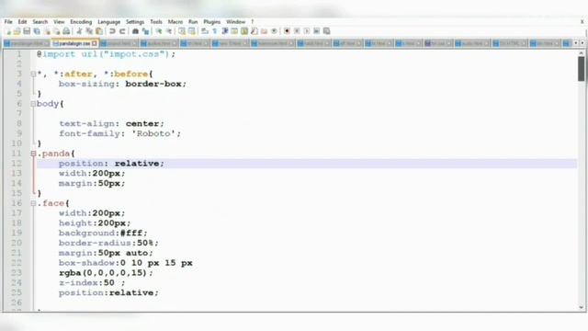Click scrollbar down arrow
This screenshot has width=588, height=331.
coord(582,307)
